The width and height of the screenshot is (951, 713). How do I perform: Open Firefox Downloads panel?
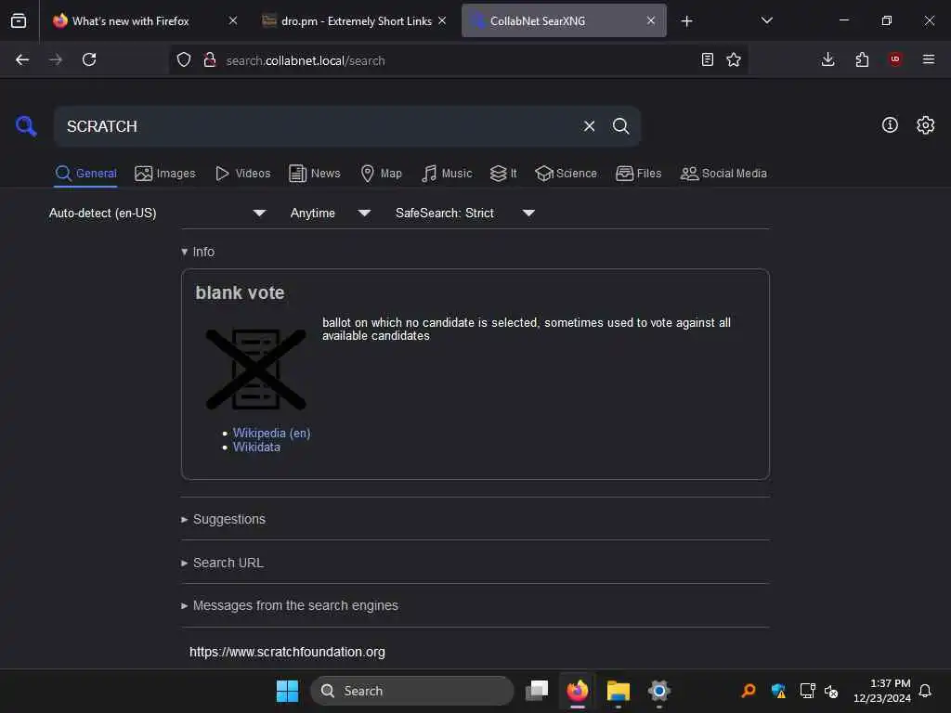click(827, 59)
